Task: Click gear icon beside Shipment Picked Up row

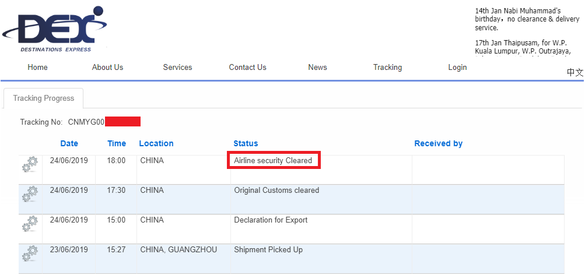Action: [x=30, y=253]
